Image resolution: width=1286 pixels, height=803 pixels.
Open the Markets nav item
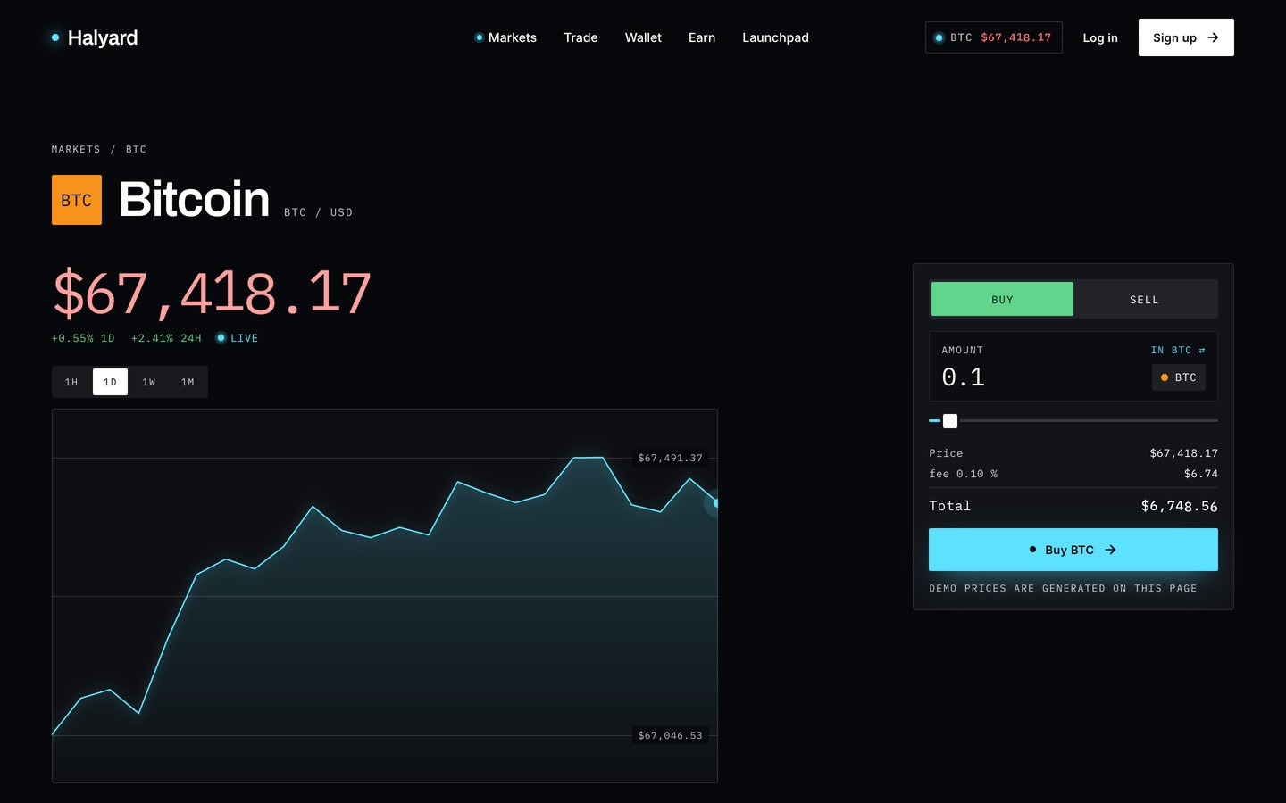(505, 37)
